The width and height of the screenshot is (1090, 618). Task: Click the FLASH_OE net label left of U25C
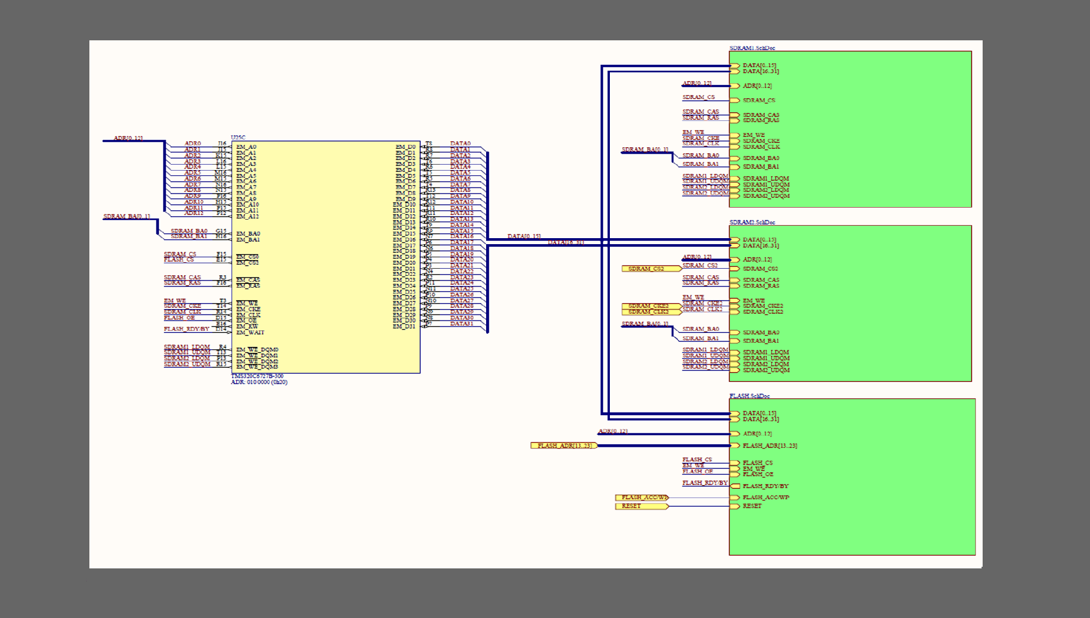[179, 318]
